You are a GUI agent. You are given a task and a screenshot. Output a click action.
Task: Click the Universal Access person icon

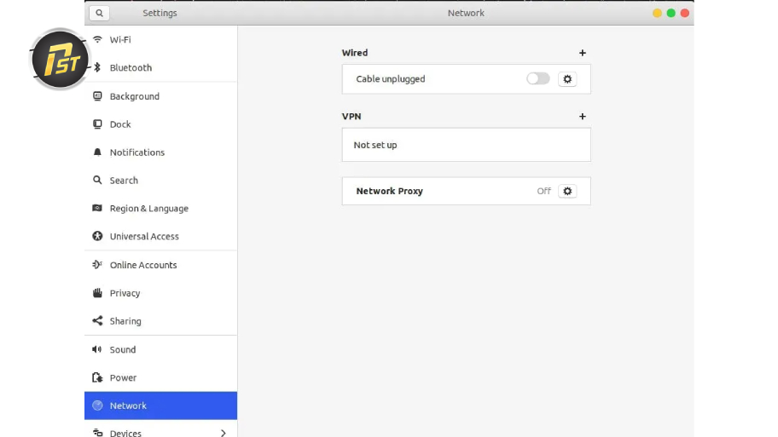point(97,236)
